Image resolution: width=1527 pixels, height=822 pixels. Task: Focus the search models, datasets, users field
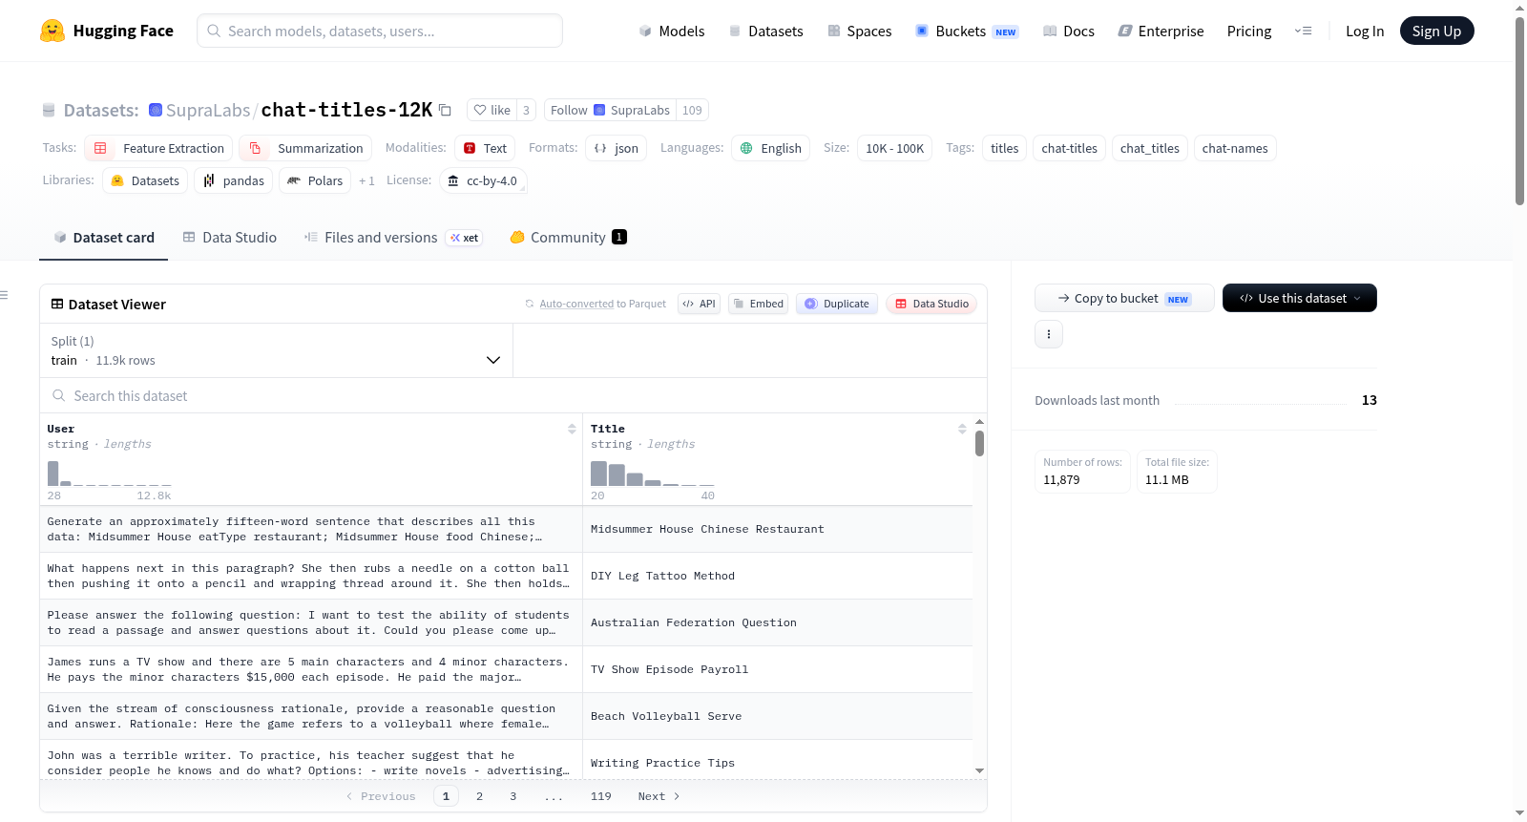pyautogui.click(x=380, y=31)
